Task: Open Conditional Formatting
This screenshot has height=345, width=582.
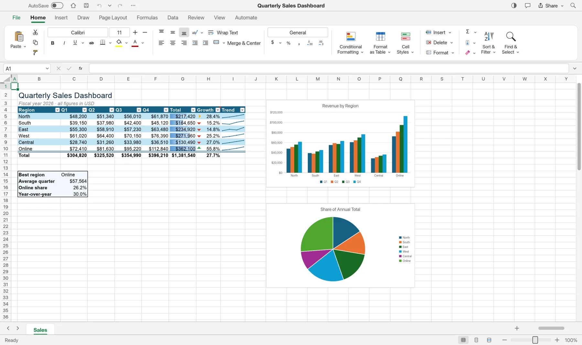Action: 350,43
